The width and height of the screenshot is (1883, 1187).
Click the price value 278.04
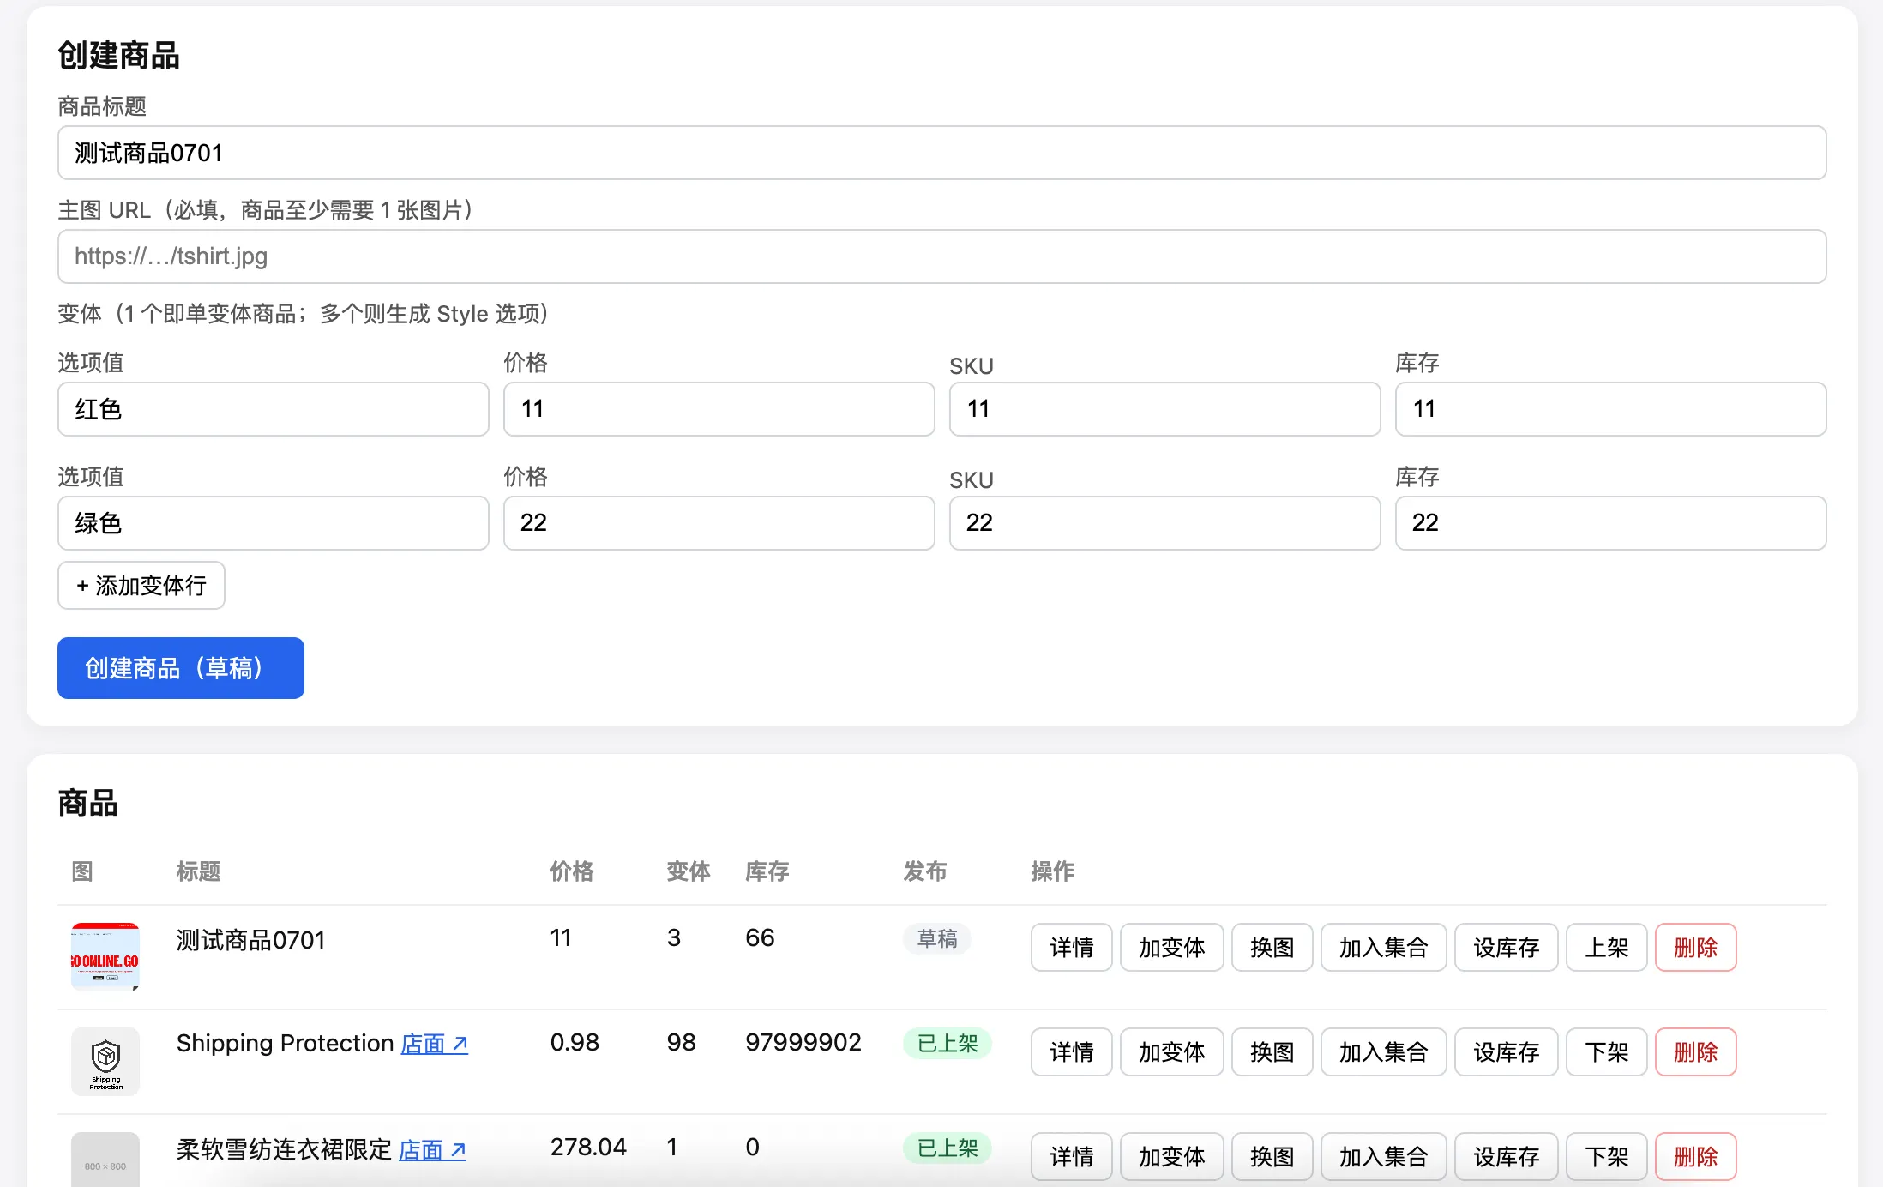(588, 1147)
